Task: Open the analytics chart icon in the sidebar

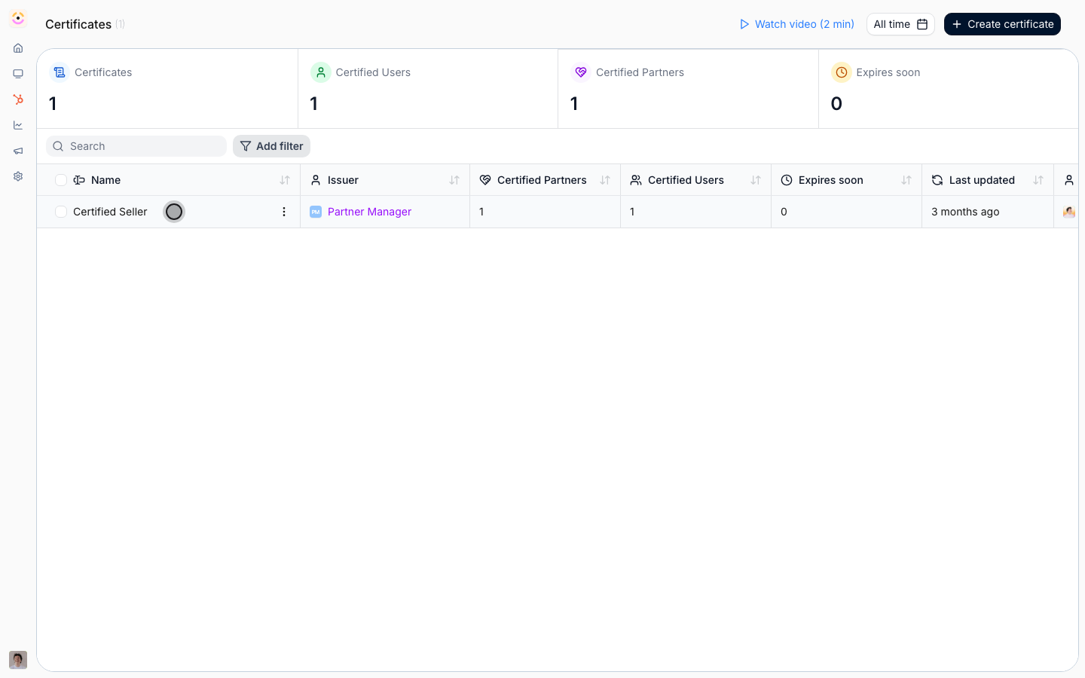Action: click(x=18, y=125)
